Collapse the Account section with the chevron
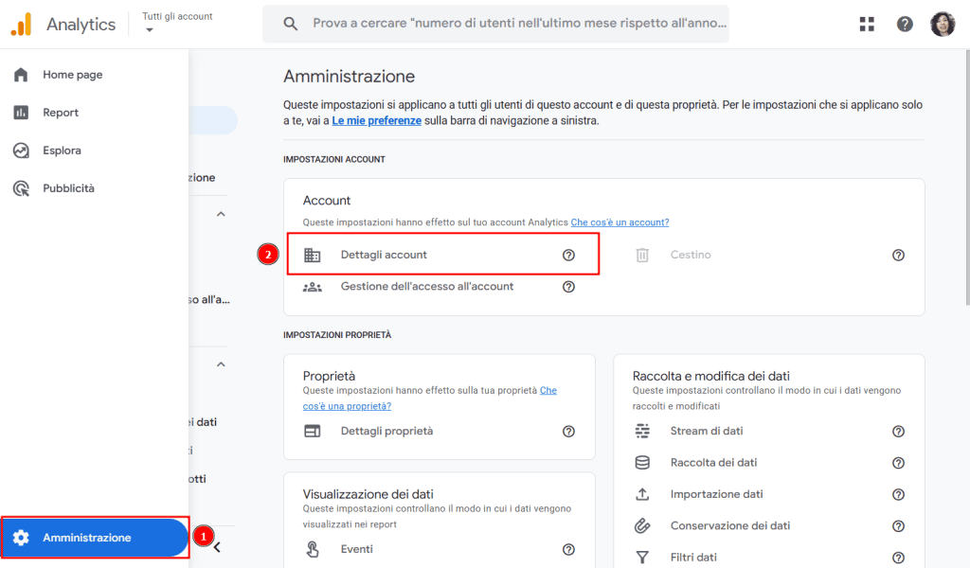Screen dimensions: 970x568 [221, 213]
